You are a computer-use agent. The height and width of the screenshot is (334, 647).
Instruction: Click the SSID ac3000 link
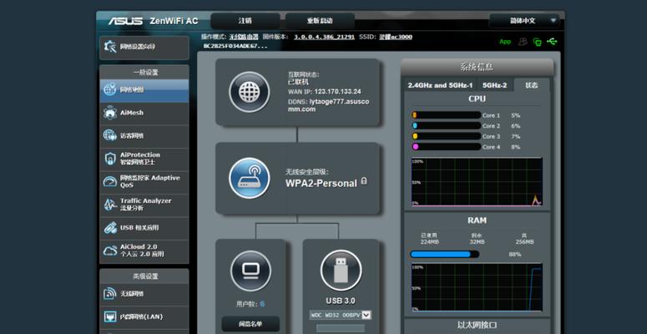[x=396, y=37]
